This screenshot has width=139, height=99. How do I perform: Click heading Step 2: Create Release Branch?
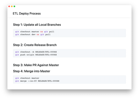tap(35, 45)
